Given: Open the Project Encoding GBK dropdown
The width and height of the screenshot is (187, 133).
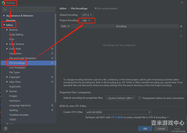Looking at the screenshot, I should click(x=86, y=20).
